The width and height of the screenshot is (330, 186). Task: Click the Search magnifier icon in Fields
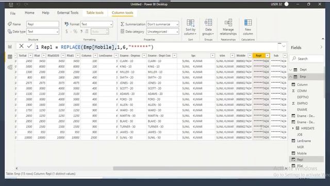pos(294,58)
